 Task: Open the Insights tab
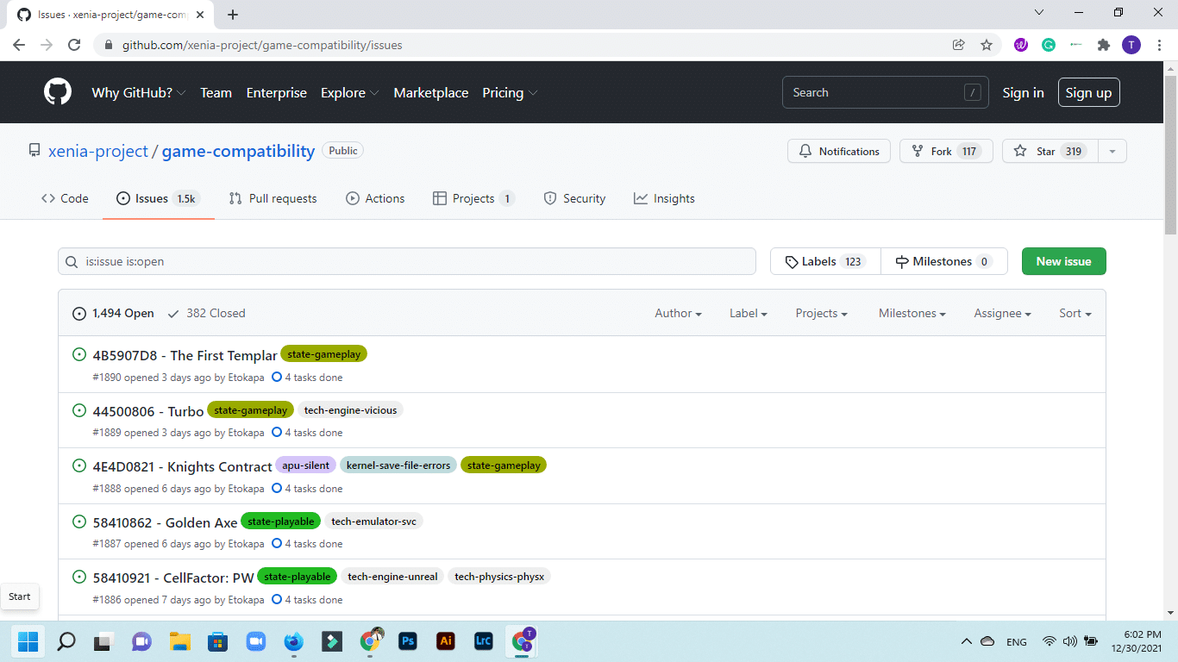[664, 198]
